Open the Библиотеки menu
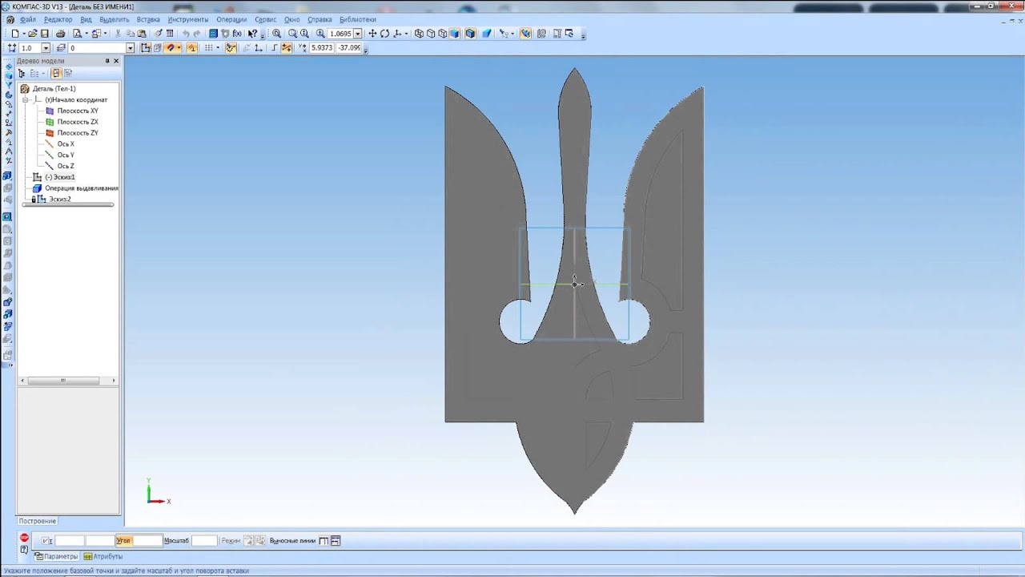This screenshot has height=577, width=1025. coord(358,19)
